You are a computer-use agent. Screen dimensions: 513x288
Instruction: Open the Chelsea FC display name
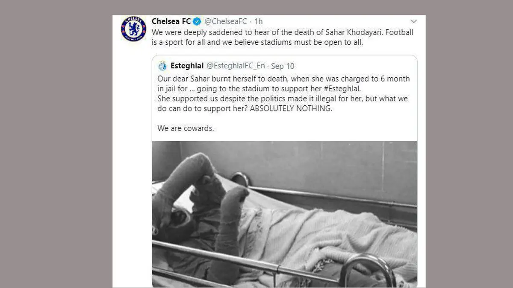coord(171,21)
